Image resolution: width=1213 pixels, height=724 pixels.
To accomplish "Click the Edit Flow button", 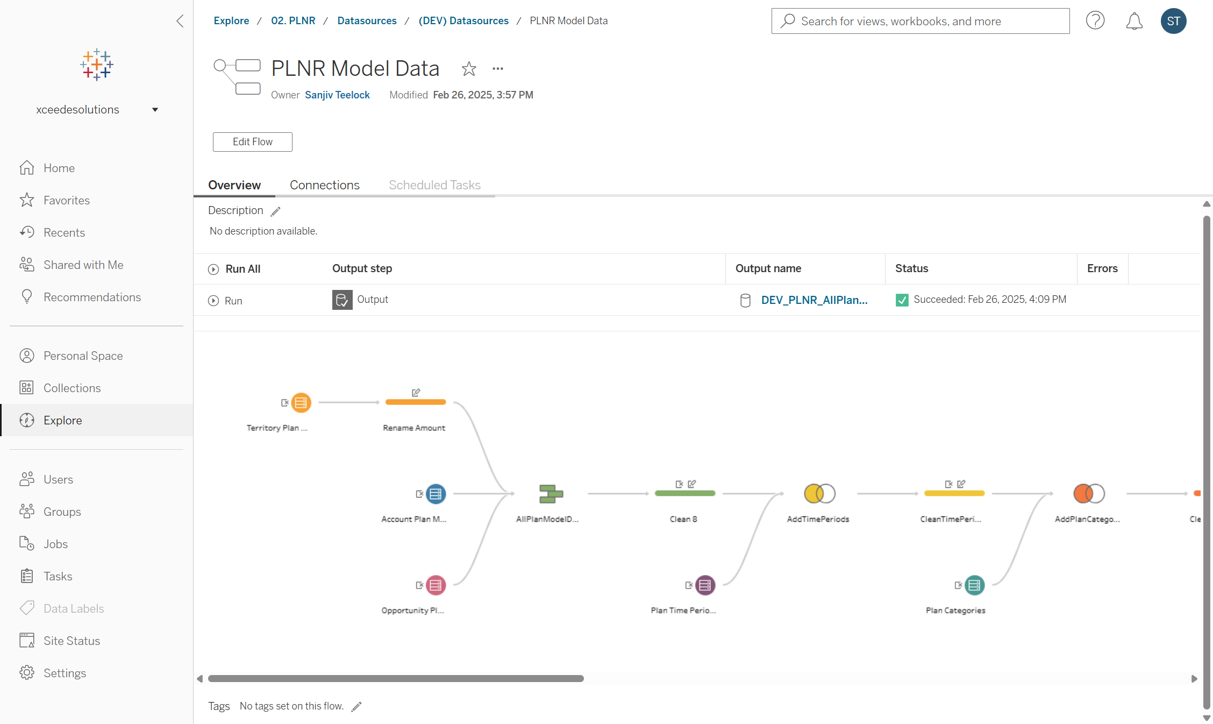I will pyautogui.click(x=252, y=142).
